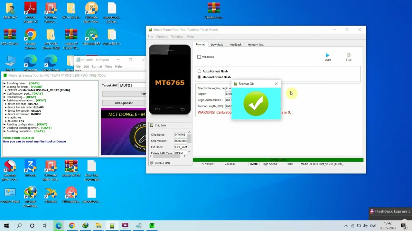Viewport: 412px width, 231px height.
Task: Open winrar-64 bit desktop icon
Action: 71,168
